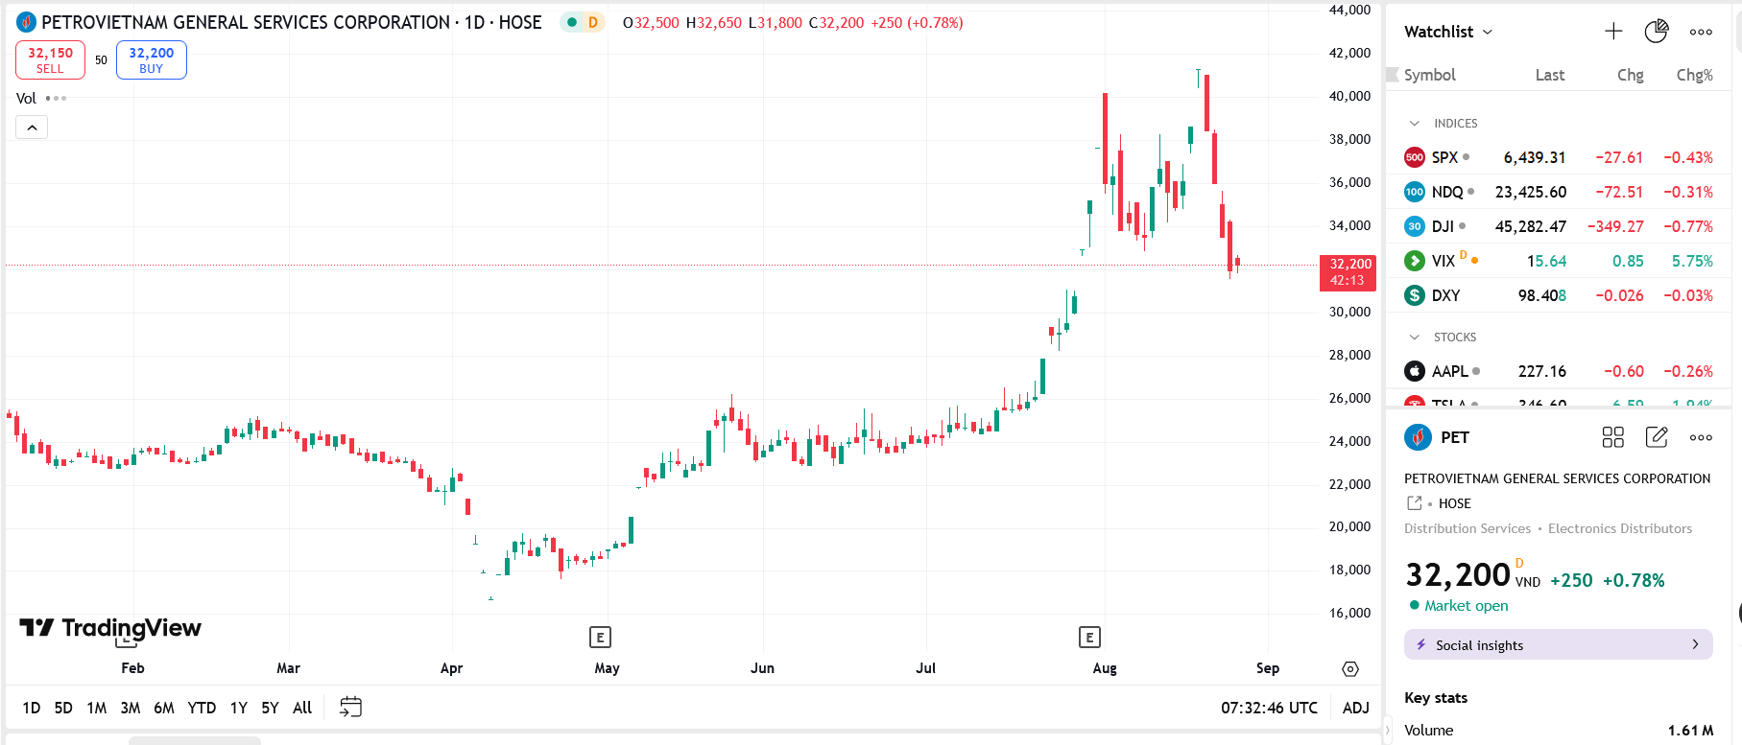Select the SPX row in watchlist

[1559, 157]
